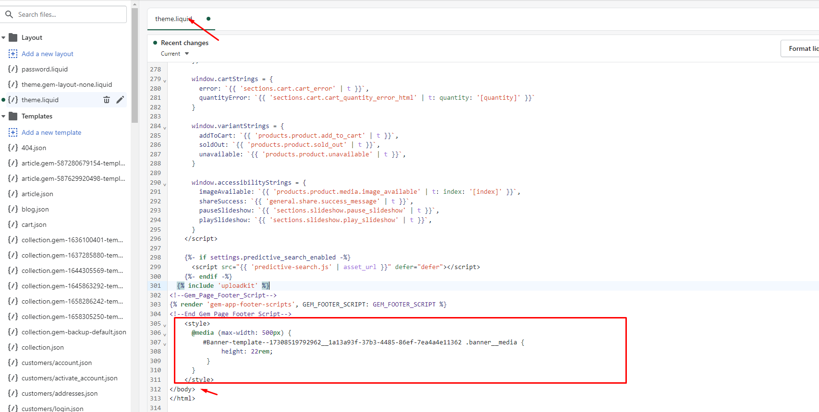Open collection.gem-1645863292 template file
819x412 pixels.
[72, 286]
